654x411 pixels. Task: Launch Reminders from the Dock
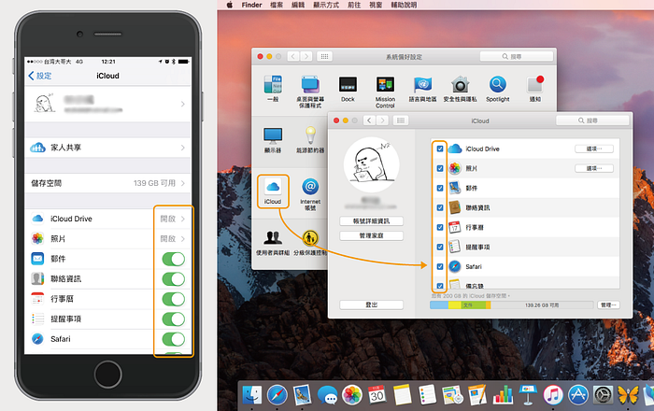coord(428,395)
